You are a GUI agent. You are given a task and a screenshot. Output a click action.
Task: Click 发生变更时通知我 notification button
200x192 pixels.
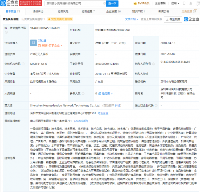tap(60, 19)
